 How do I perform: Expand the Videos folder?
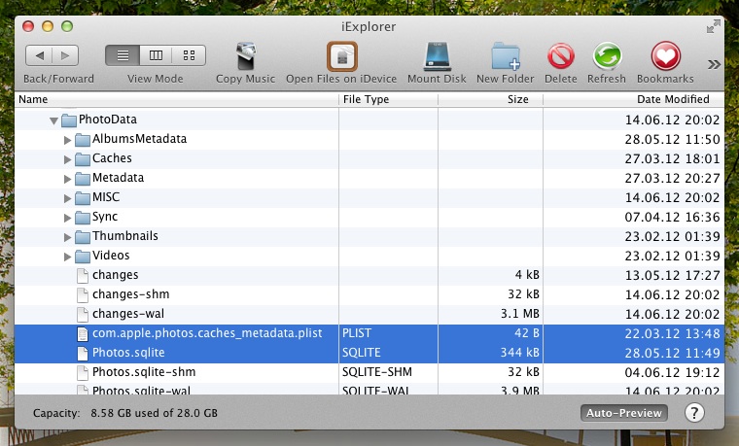click(x=67, y=257)
